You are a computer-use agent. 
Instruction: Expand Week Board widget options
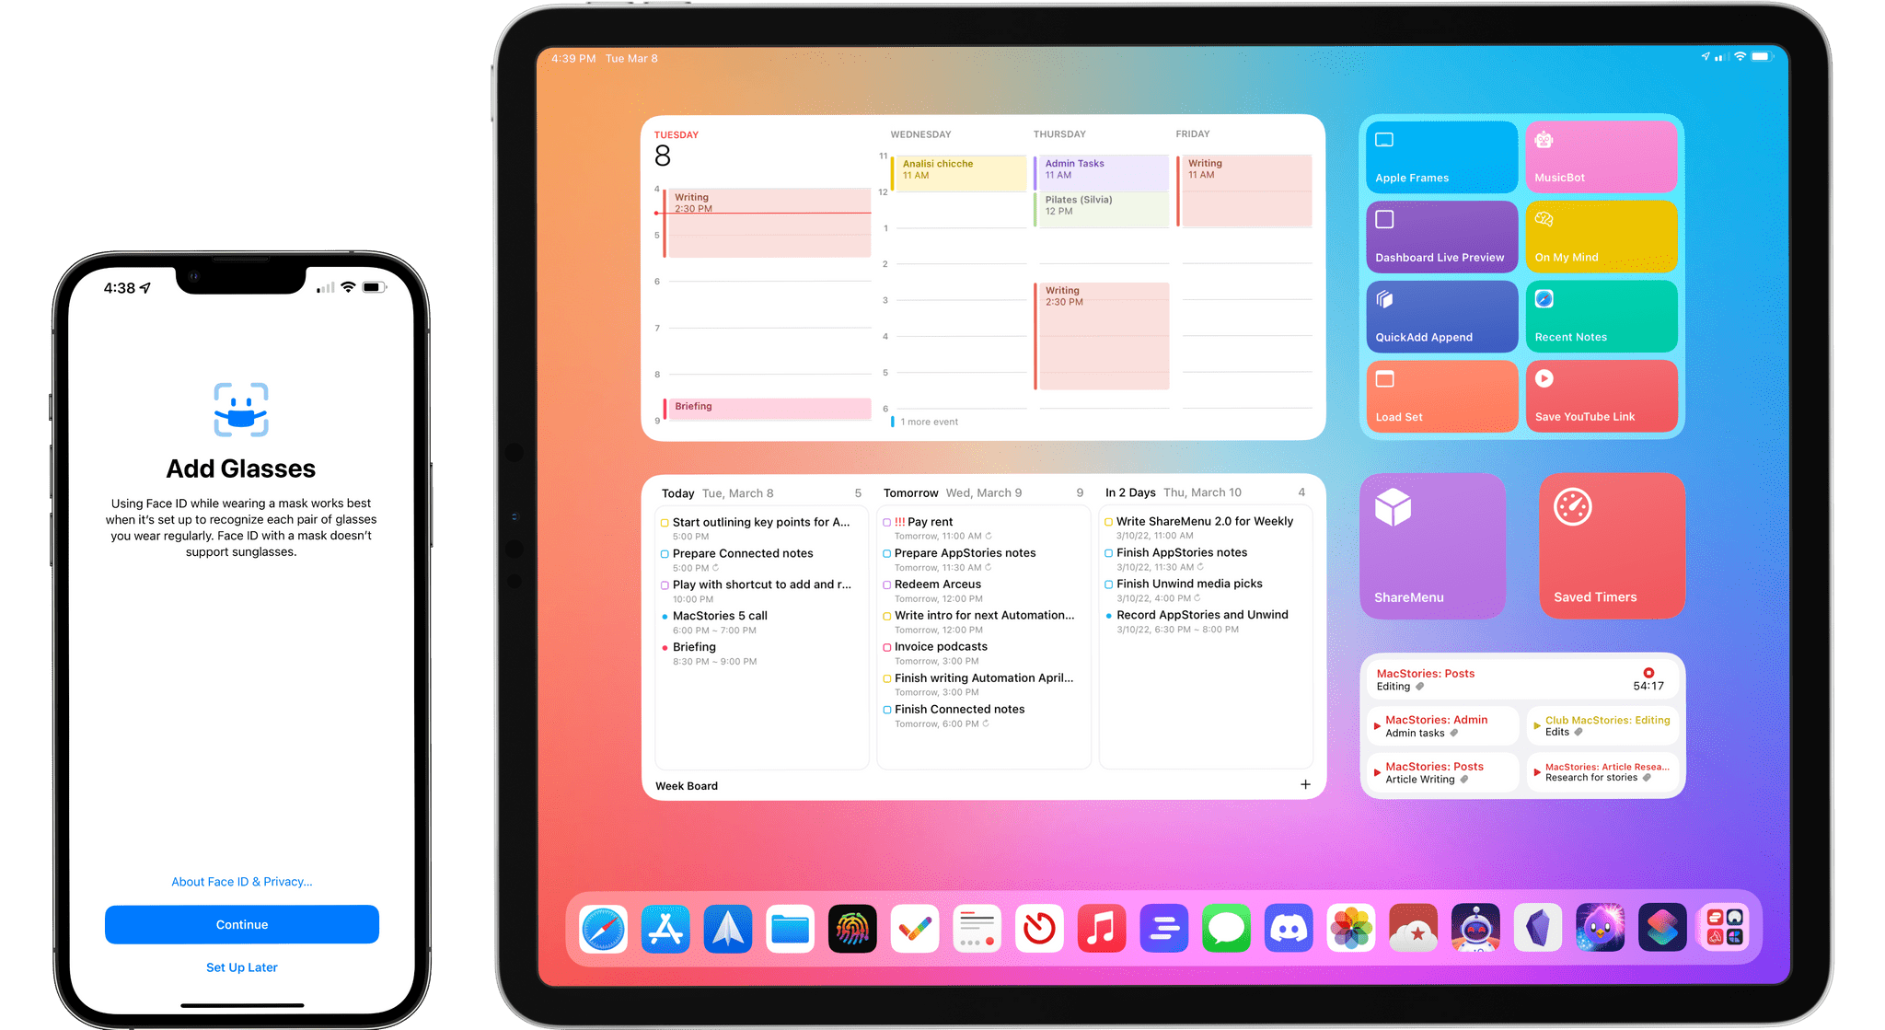click(1306, 784)
